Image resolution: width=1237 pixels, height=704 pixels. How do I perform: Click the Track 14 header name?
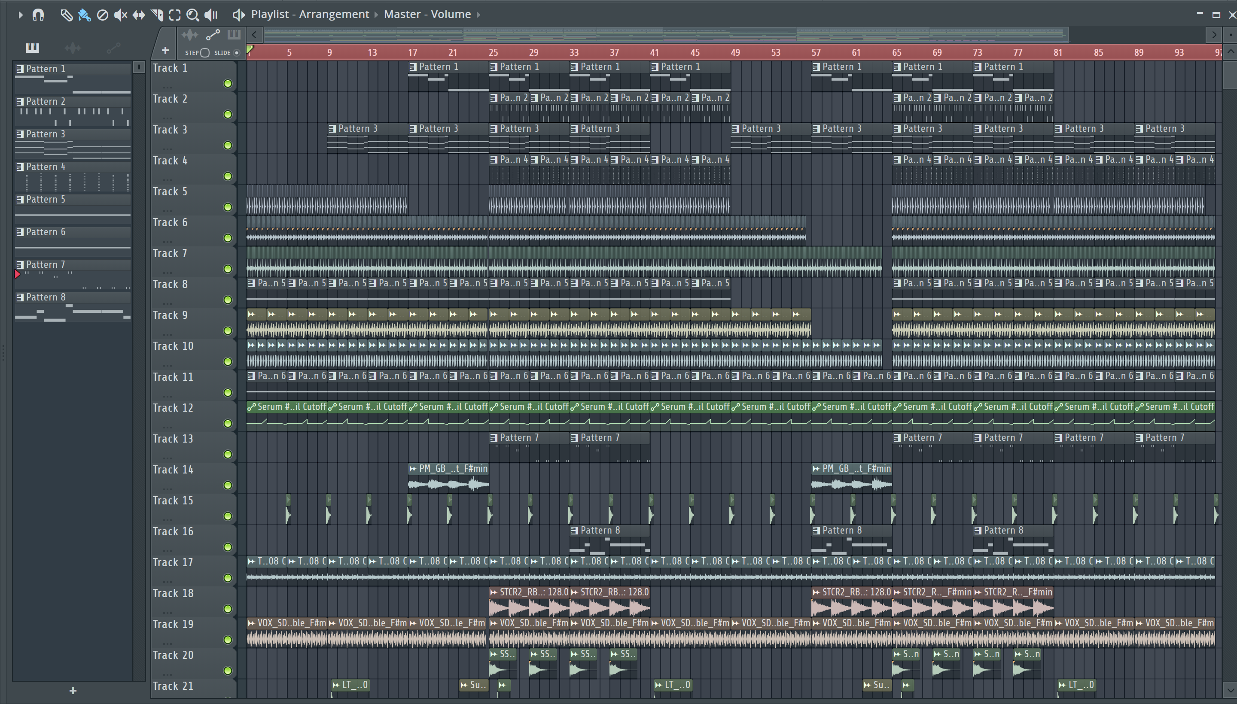pyautogui.click(x=173, y=470)
